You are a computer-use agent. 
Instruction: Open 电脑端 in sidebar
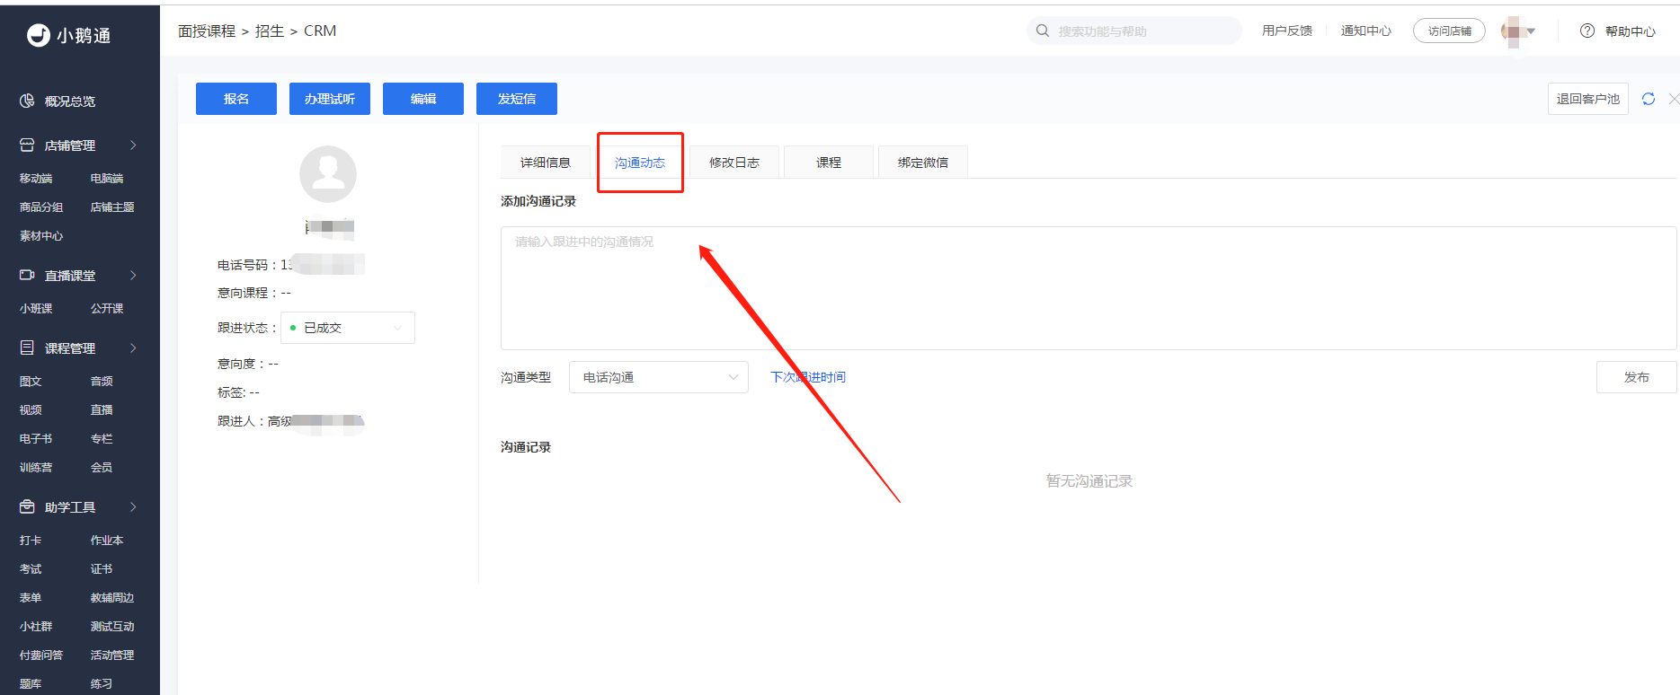(107, 179)
